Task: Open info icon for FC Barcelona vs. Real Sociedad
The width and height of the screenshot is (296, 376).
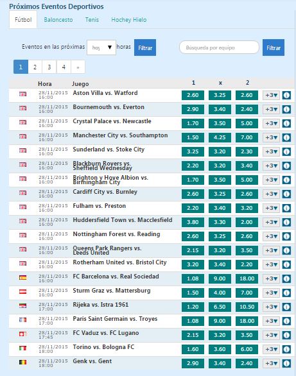Action: (286, 278)
